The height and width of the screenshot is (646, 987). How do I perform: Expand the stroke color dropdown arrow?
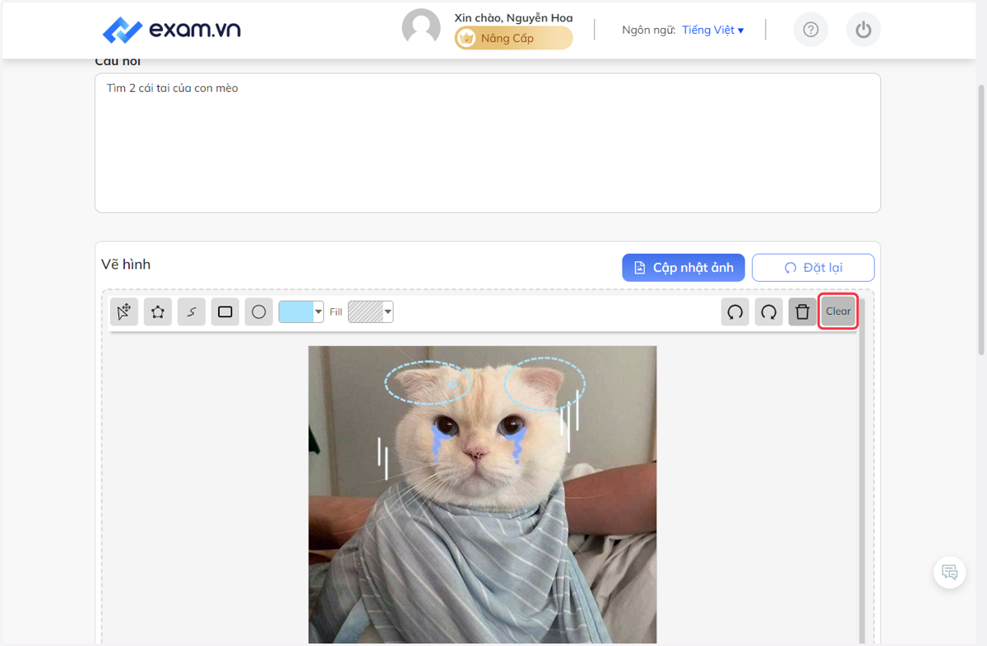tap(319, 311)
